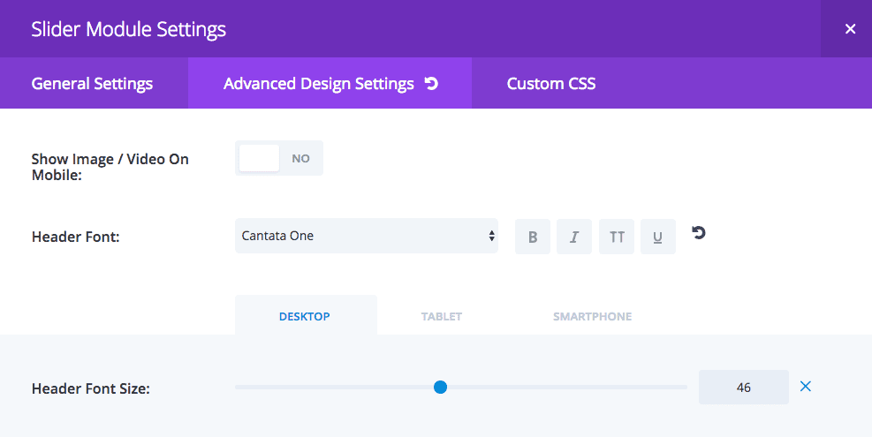Clear header font size with X icon
This screenshot has width=872, height=437.
806,387
